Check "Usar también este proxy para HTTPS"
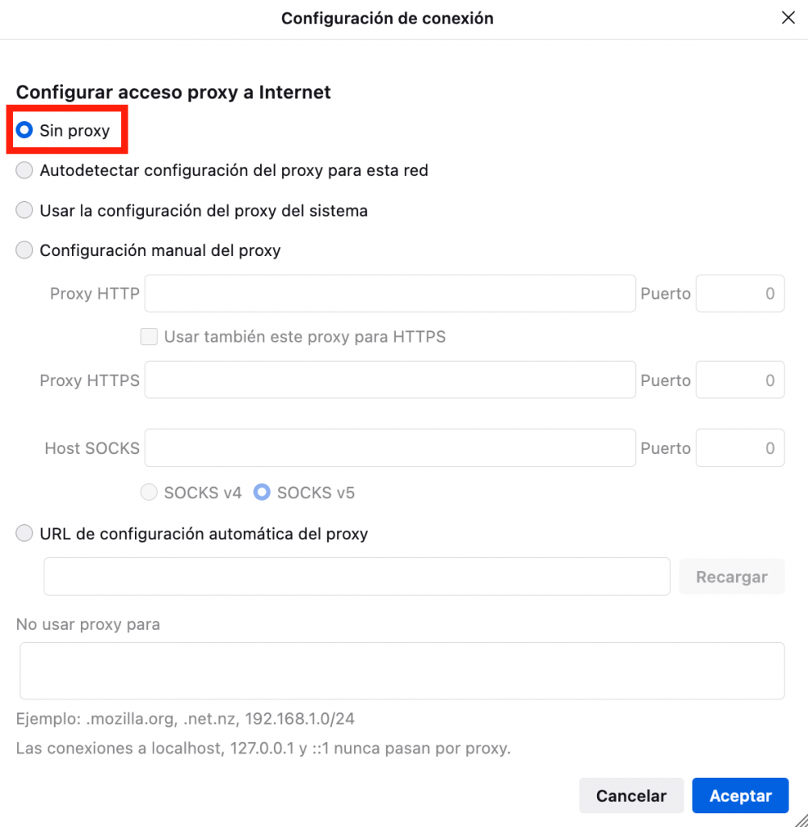Viewport: 808px width, 827px height. [149, 337]
